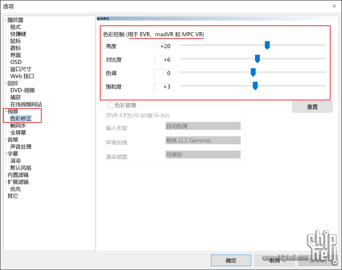Select 快捷键 in the settings tree

[18, 34]
